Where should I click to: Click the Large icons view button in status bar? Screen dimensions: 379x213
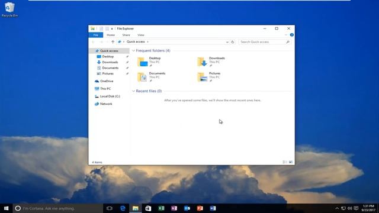[x=291, y=162]
